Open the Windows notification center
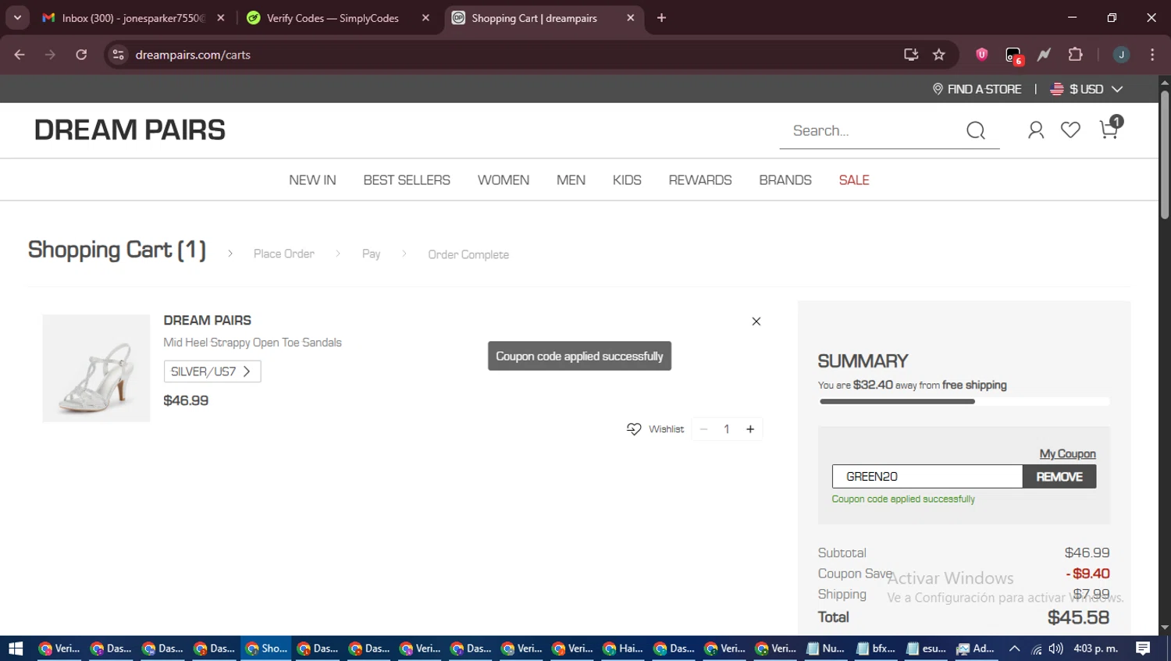1171x661 pixels. pyautogui.click(x=1143, y=649)
